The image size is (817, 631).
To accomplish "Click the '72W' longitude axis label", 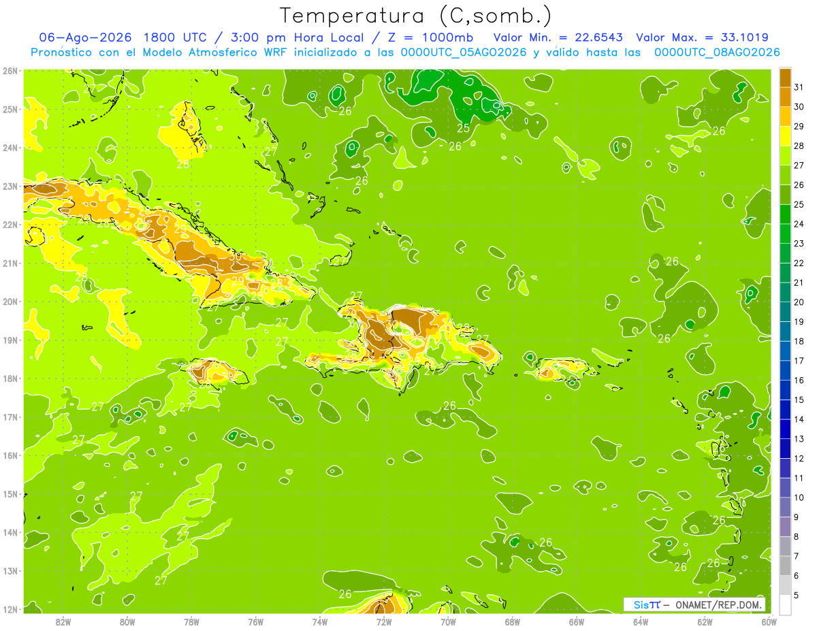I will click(383, 621).
